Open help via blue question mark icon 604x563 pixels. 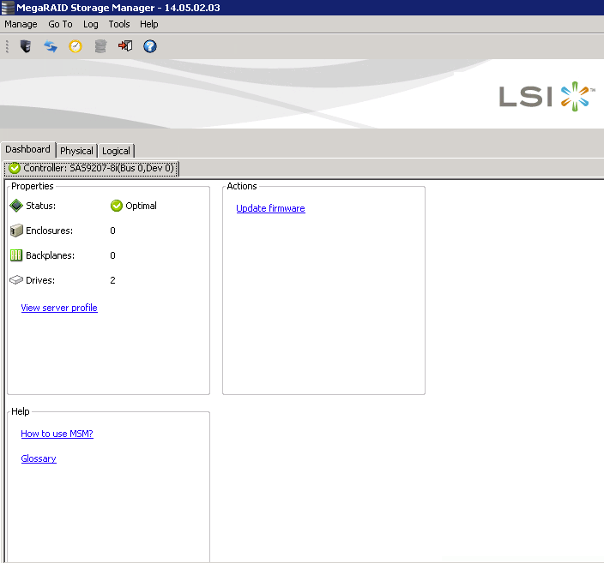(x=150, y=46)
